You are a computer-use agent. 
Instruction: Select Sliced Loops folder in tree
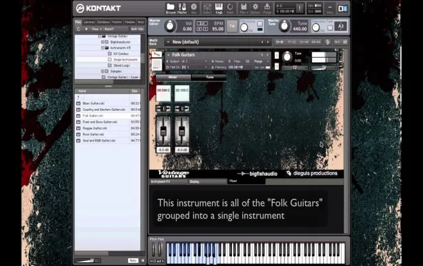click(x=121, y=65)
